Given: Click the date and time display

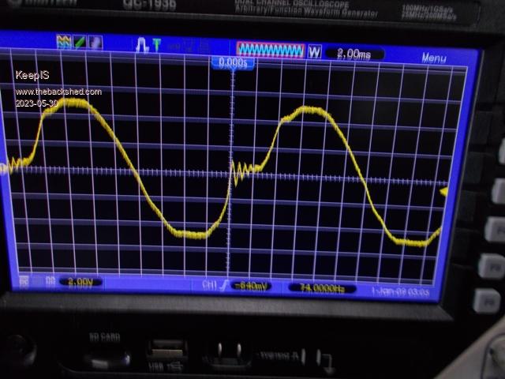Looking at the screenshot, I should click(400, 290).
